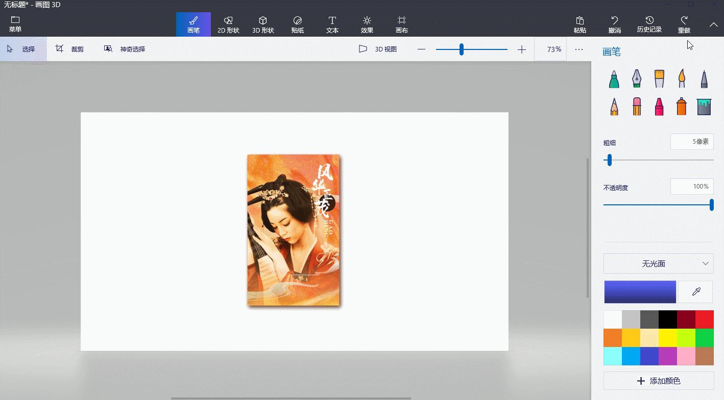Choose the Fill bucket tool
The height and width of the screenshot is (400, 724).
click(704, 106)
